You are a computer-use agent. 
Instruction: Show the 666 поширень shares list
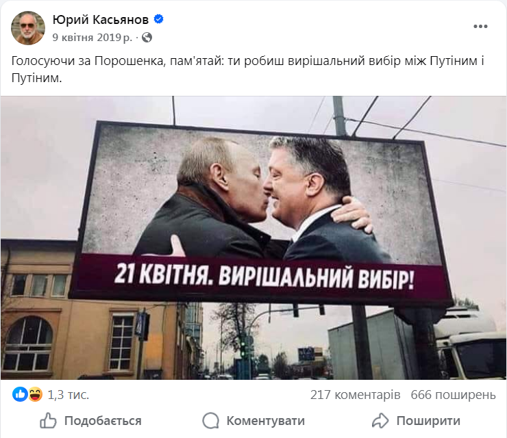(453, 395)
